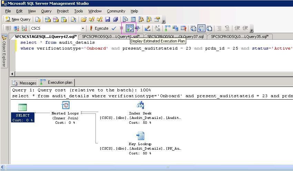Select the Index Seek operator
The height and width of the screenshot is (171, 293).
tap(140, 113)
